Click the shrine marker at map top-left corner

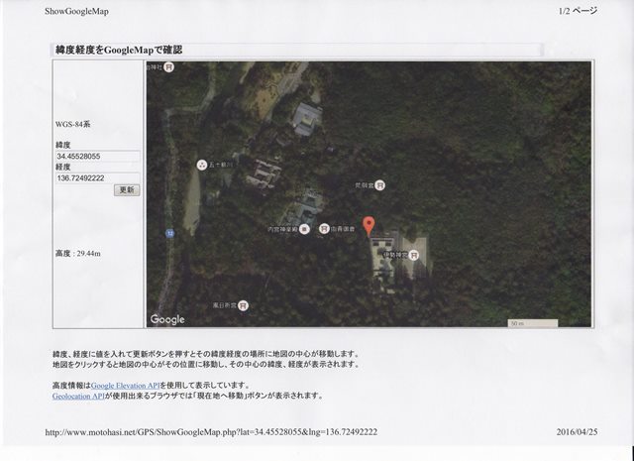(169, 66)
